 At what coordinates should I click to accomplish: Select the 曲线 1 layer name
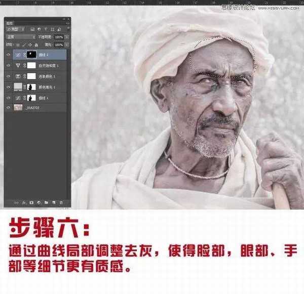43,97
